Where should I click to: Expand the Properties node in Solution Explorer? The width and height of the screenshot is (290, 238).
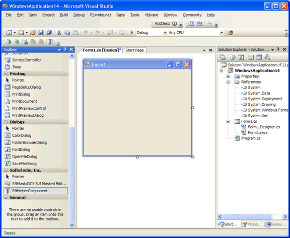(228, 76)
